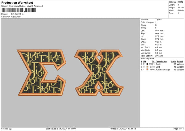Select the "Max Jump:" label
This screenshot has width=185, height=131.
coord(145,53)
